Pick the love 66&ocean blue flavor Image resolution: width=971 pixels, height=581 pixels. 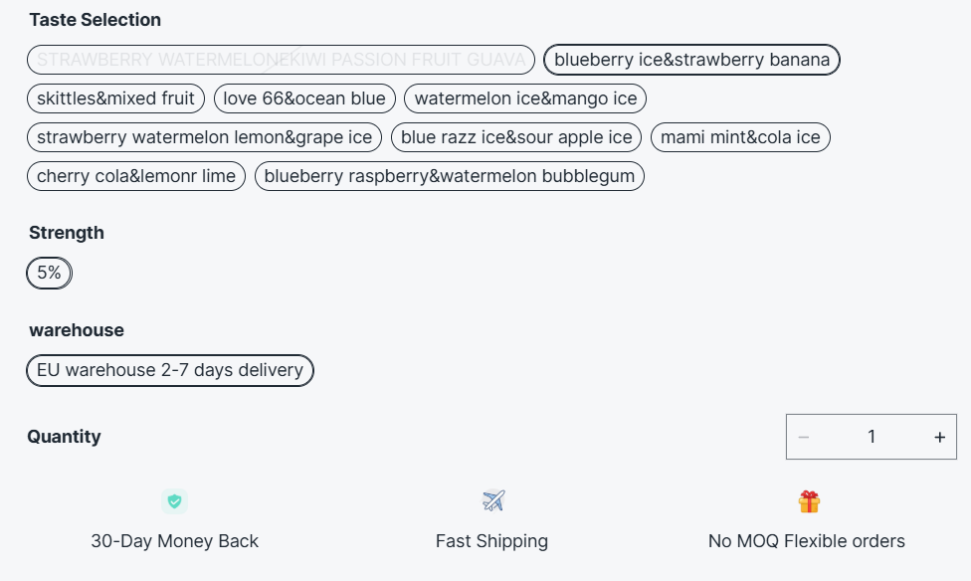[304, 98]
